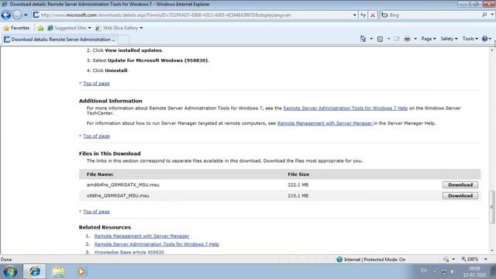
Task: Open Knowledge Base article 958830 link
Action: 129,252
